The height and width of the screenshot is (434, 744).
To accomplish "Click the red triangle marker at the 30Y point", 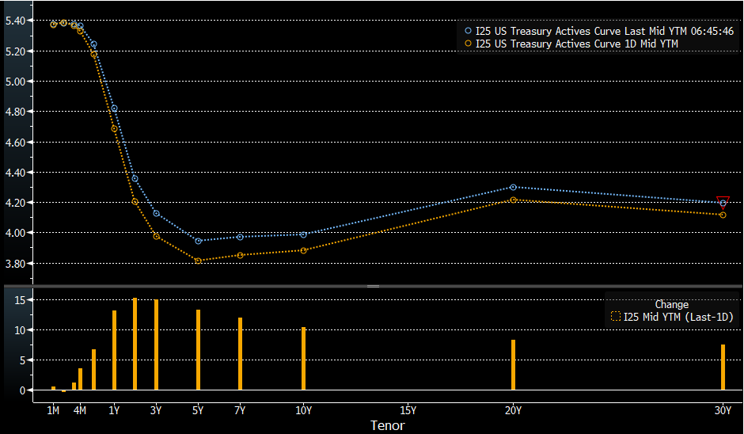I will (x=723, y=201).
